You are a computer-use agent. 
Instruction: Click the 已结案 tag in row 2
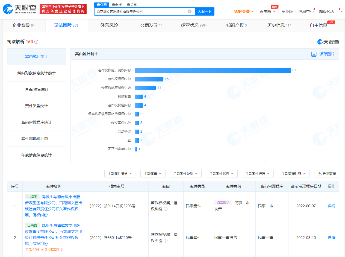[x=32, y=225]
